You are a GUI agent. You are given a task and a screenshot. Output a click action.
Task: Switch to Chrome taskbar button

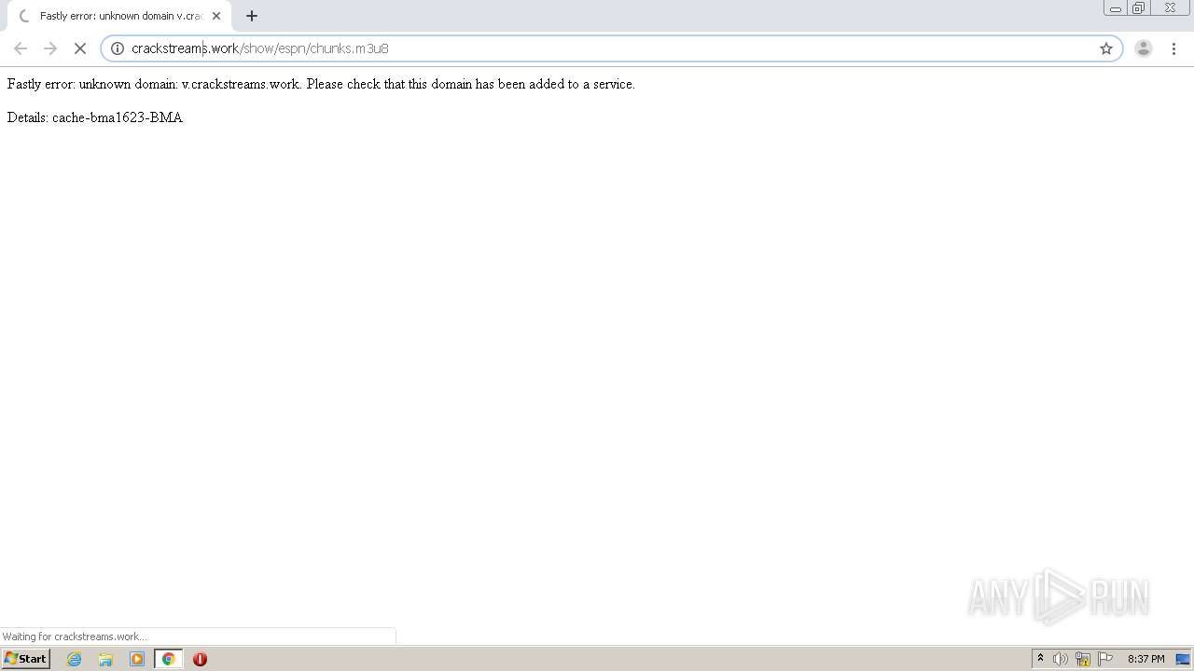point(168,659)
